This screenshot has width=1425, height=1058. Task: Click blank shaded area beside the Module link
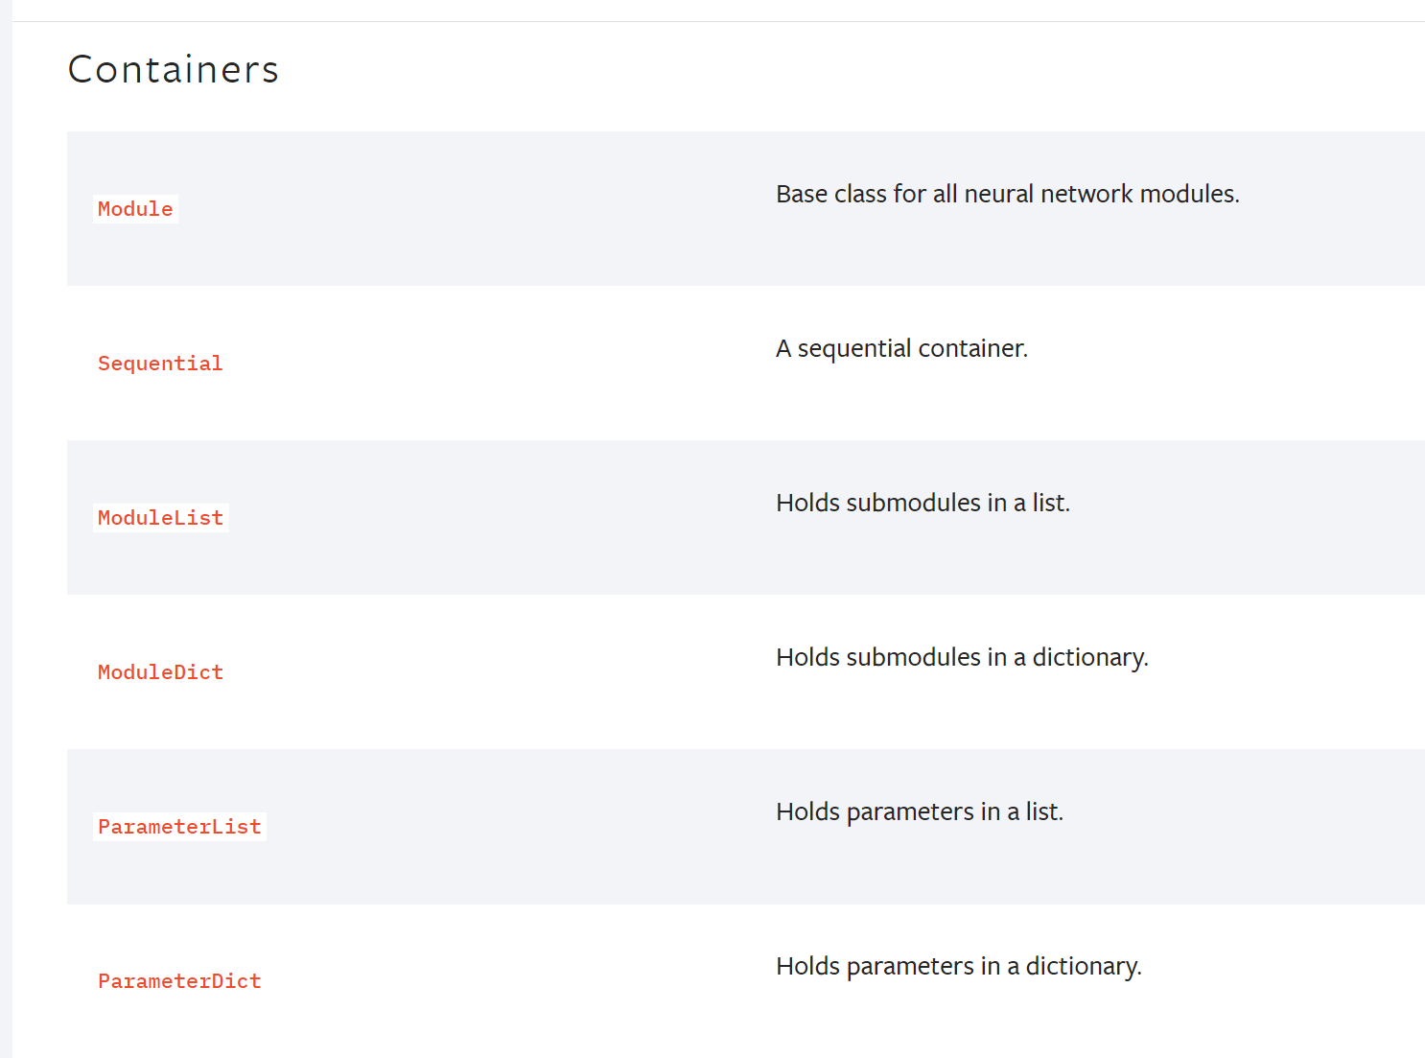point(460,209)
